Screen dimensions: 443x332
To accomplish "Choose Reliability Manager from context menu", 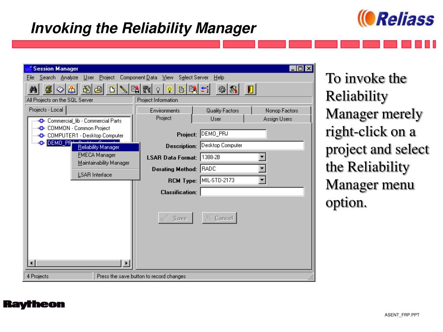I will (105, 147).
